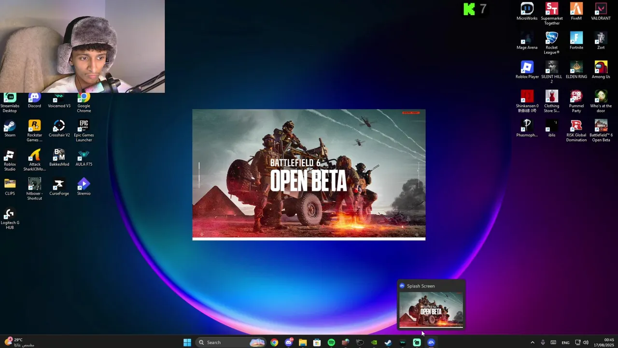Open Microsoft Store from the taskbar
The width and height of the screenshot is (618, 348).
tap(317, 342)
